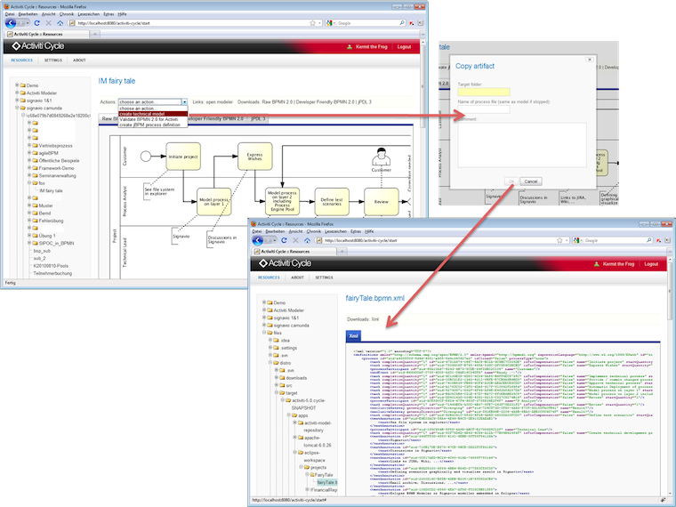Select create jBPM process definition option

pos(153,125)
